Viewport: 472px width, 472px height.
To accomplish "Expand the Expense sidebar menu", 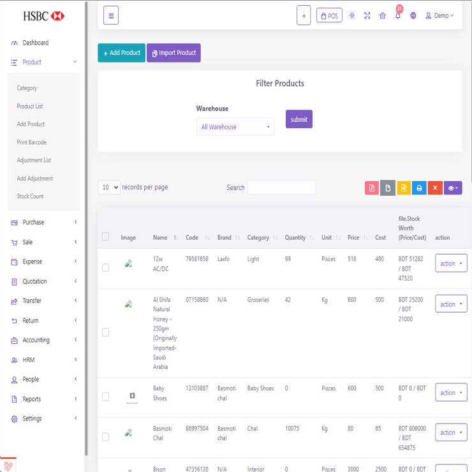I will pyautogui.click(x=43, y=262).
